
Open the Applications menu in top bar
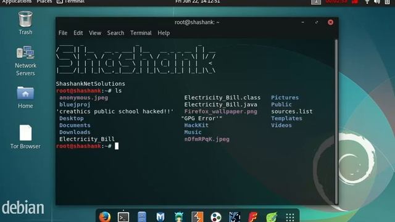pos(17,1)
